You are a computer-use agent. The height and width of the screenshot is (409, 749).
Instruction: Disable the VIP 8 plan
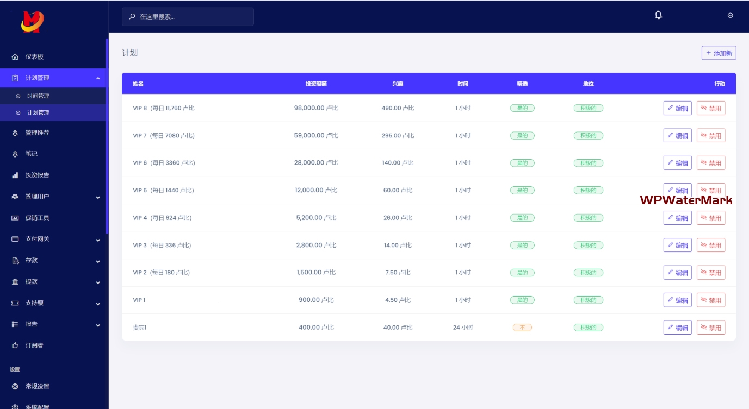coord(710,108)
